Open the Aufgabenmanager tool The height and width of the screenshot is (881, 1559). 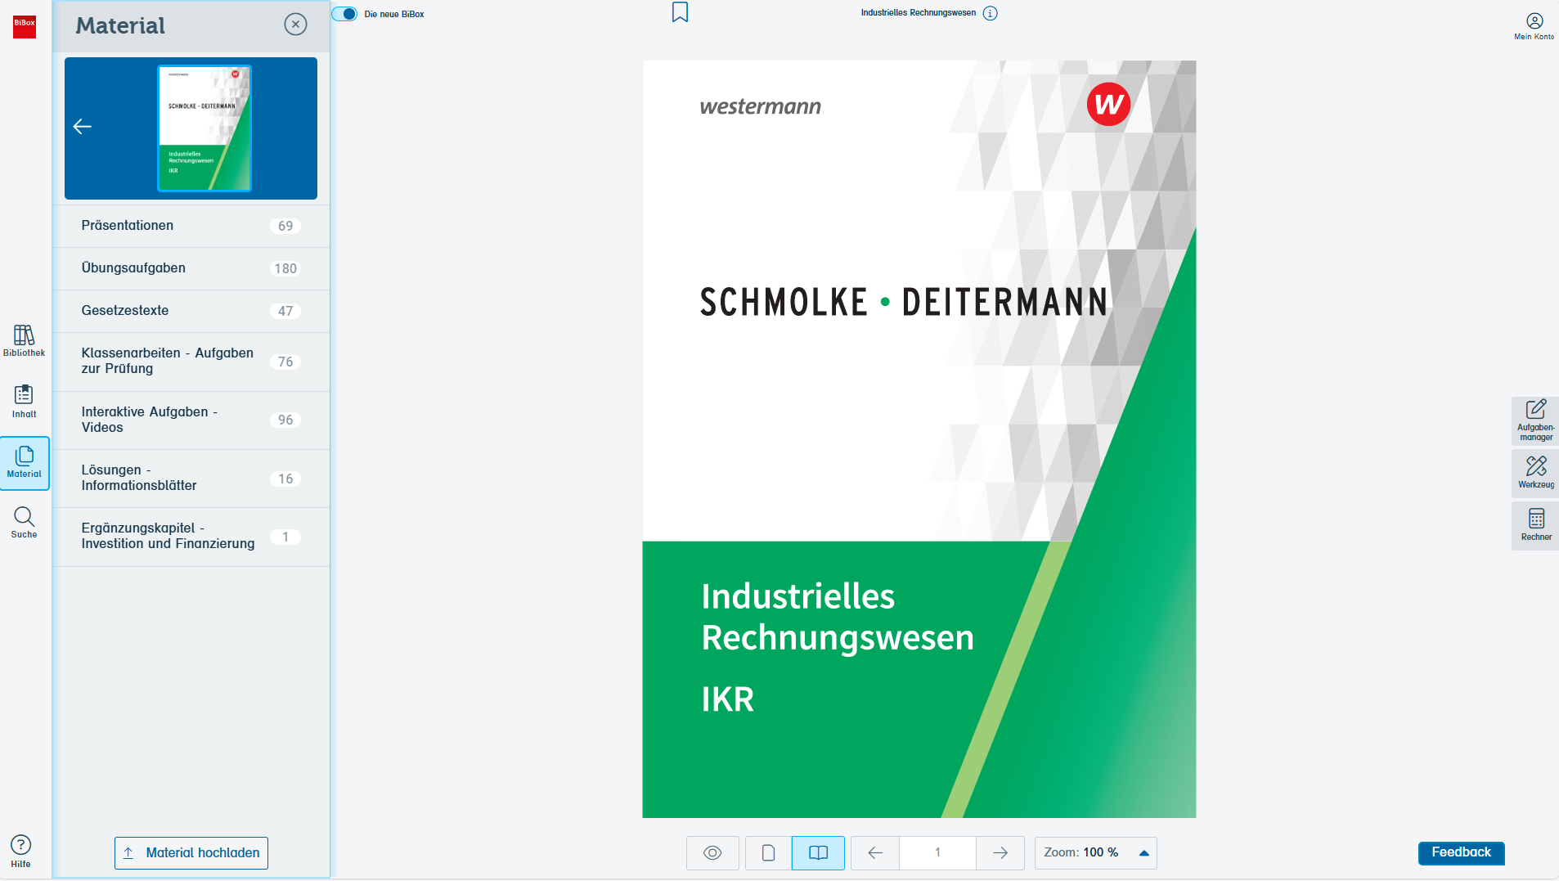coord(1535,420)
